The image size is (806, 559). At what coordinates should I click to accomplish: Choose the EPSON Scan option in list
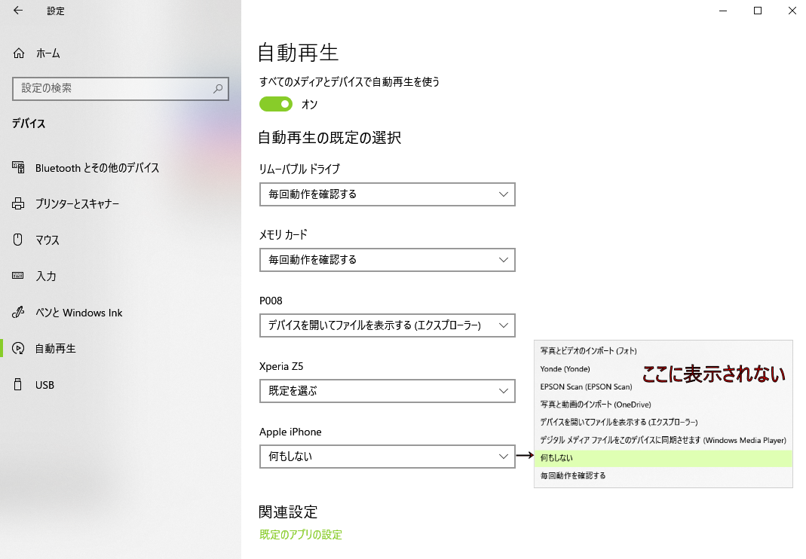coord(586,386)
